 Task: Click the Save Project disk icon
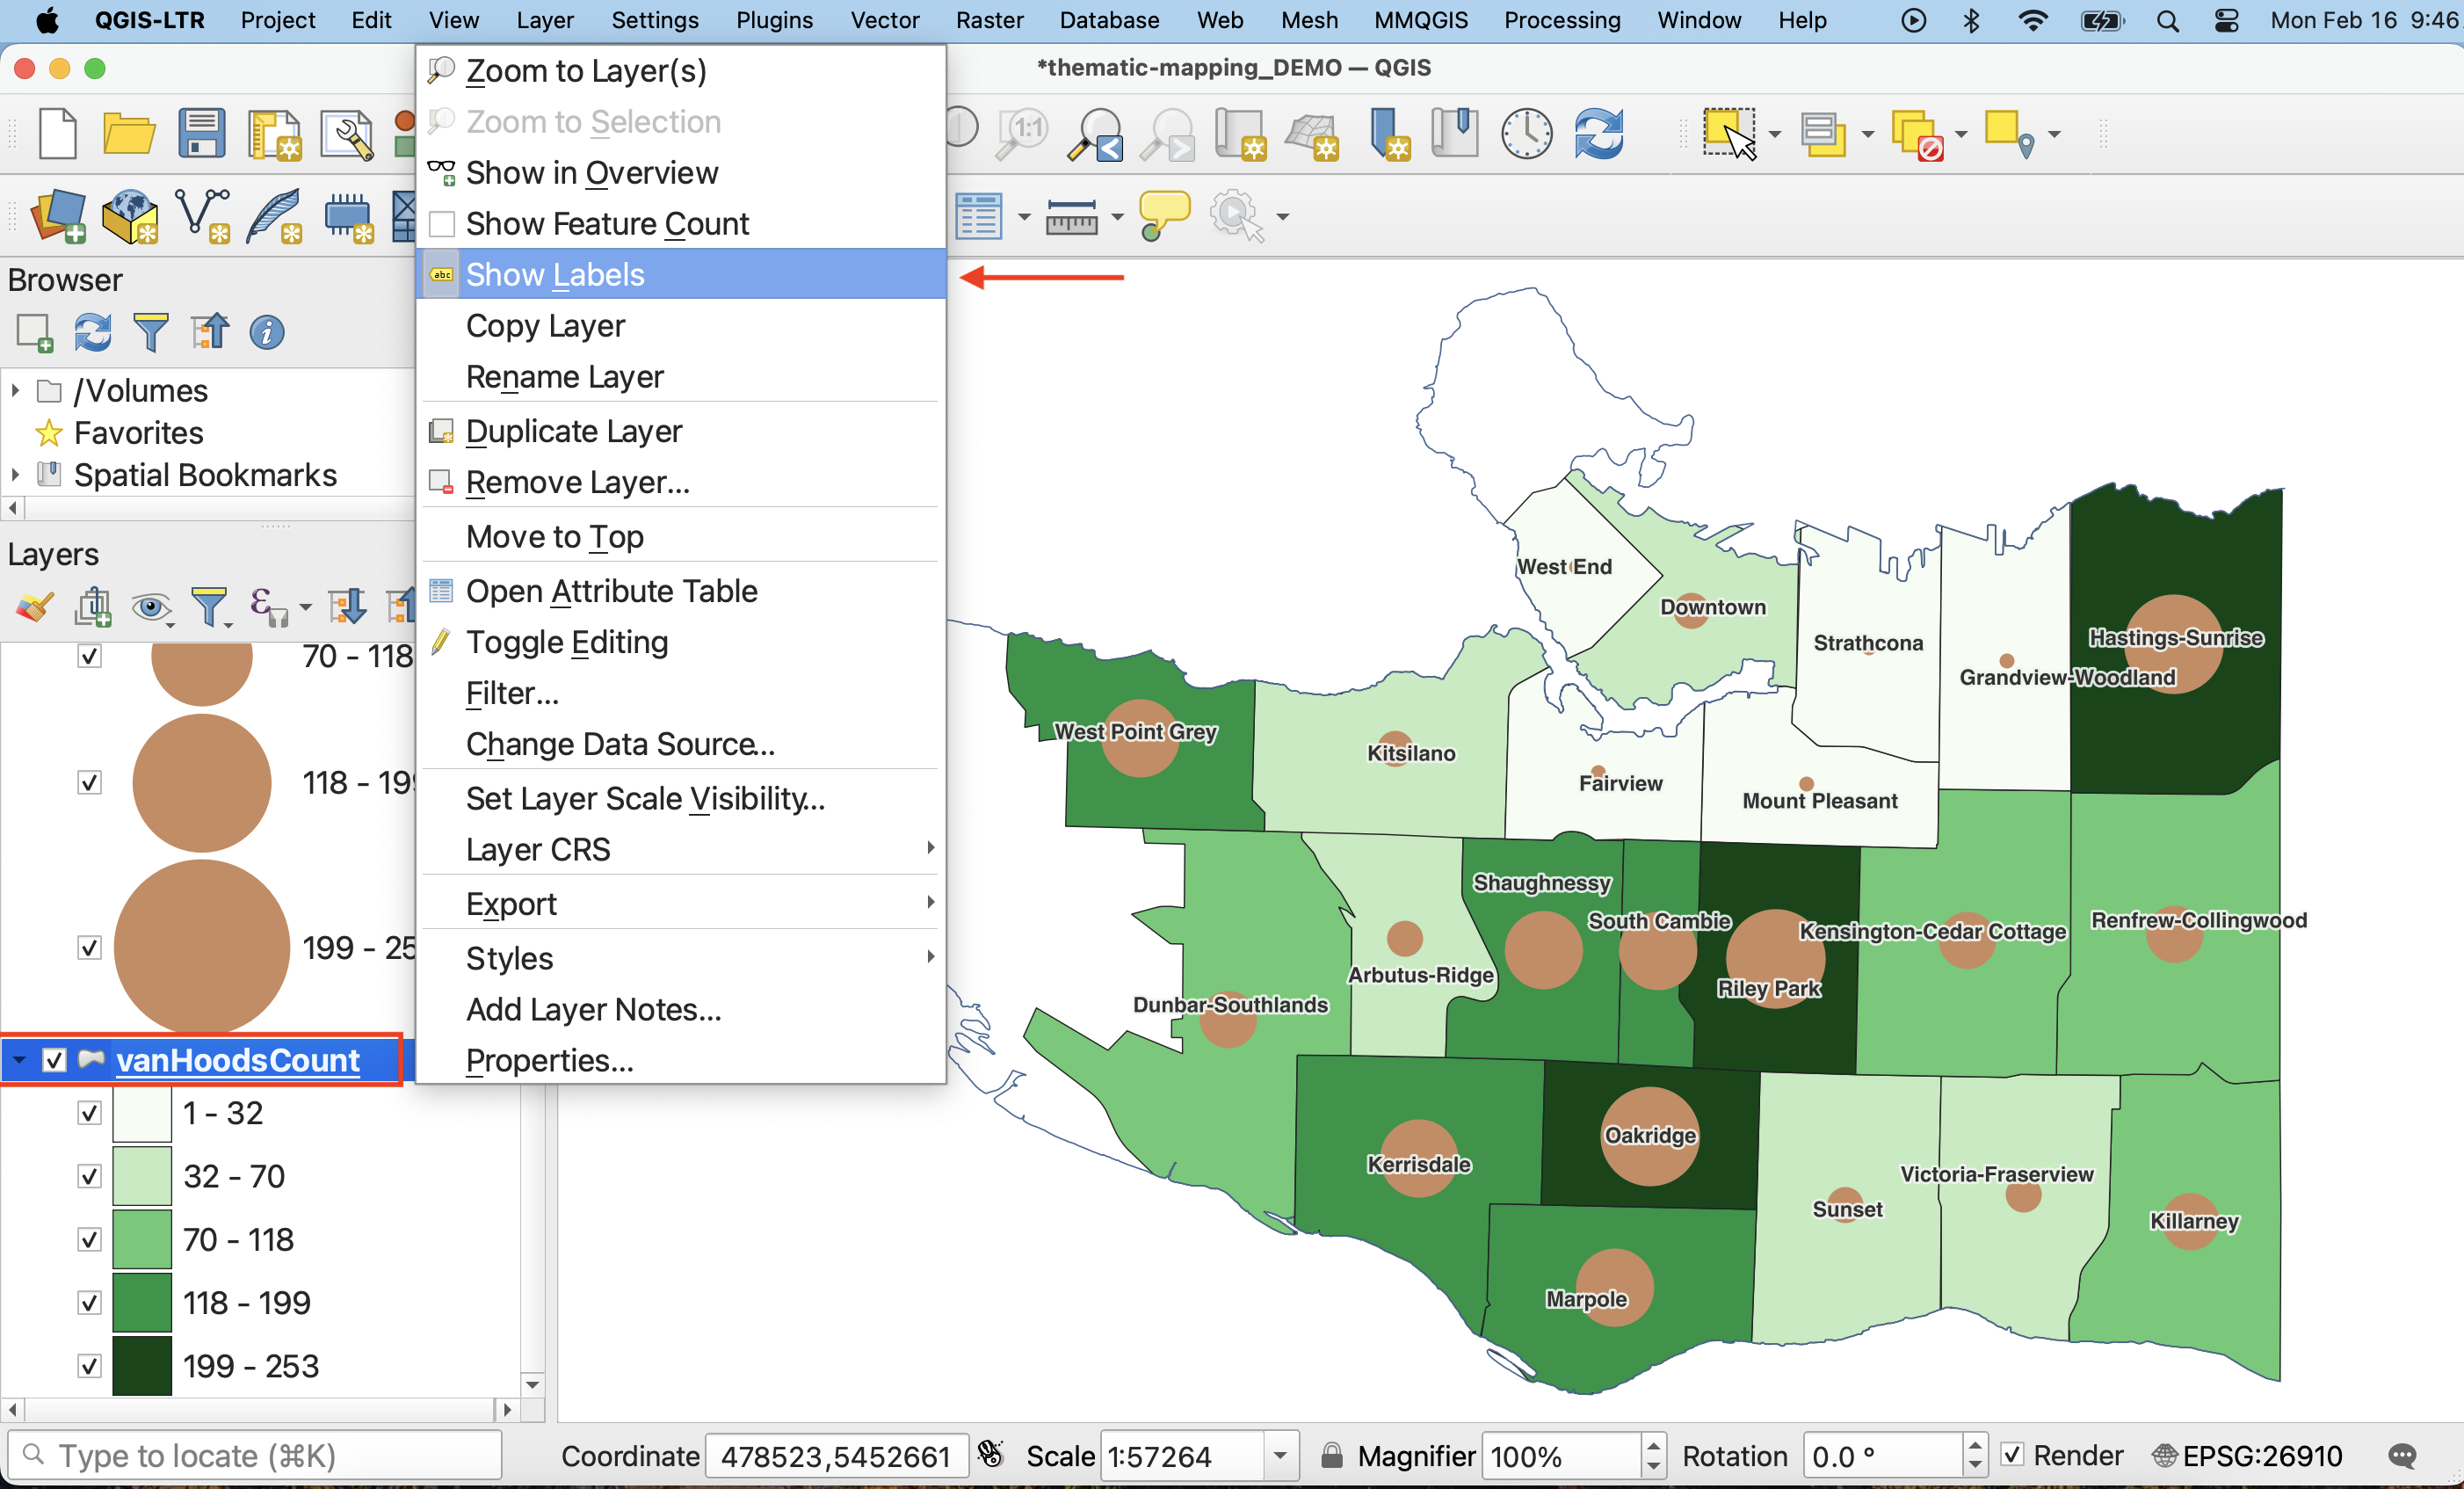[201, 133]
